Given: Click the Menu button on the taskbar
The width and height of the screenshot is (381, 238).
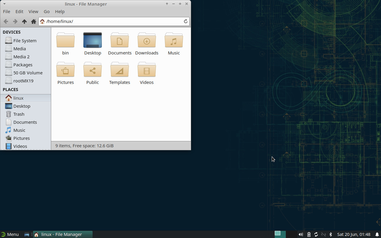Looking at the screenshot, I should coord(10,234).
